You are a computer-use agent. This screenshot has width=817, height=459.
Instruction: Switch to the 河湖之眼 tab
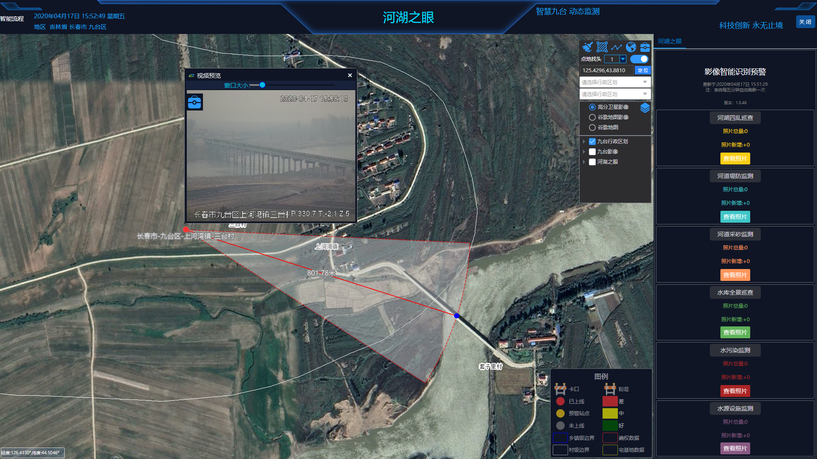(x=669, y=41)
